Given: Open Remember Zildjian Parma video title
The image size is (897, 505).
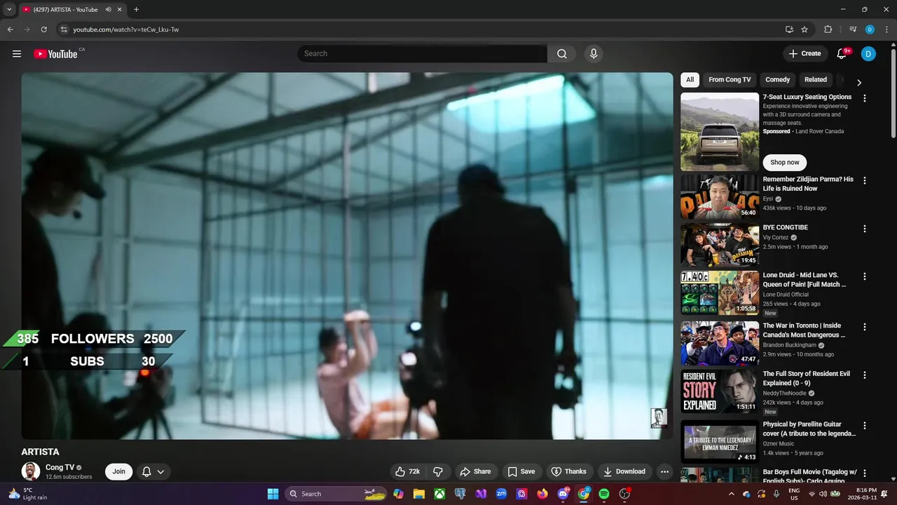Looking at the screenshot, I should coord(808,184).
